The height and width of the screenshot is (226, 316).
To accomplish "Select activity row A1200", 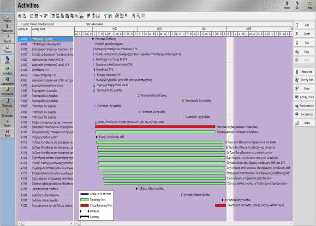I will click(46, 205).
